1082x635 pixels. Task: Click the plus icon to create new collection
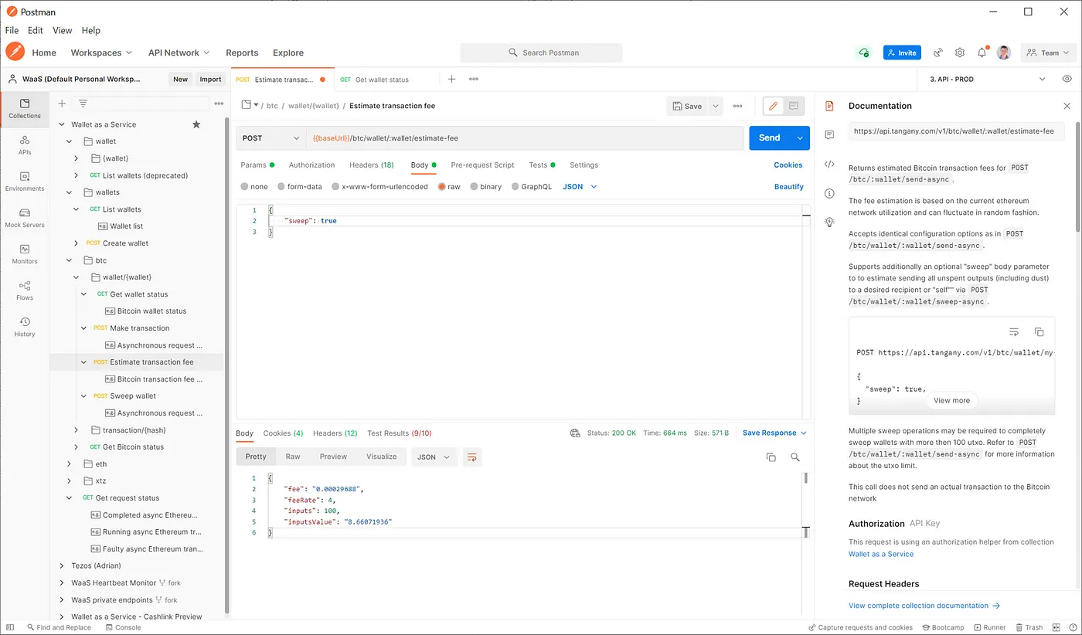click(x=62, y=104)
